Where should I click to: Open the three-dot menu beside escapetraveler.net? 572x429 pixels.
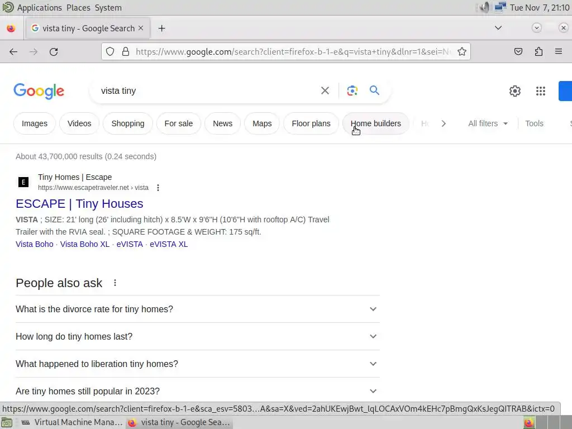(x=158, y=188)
